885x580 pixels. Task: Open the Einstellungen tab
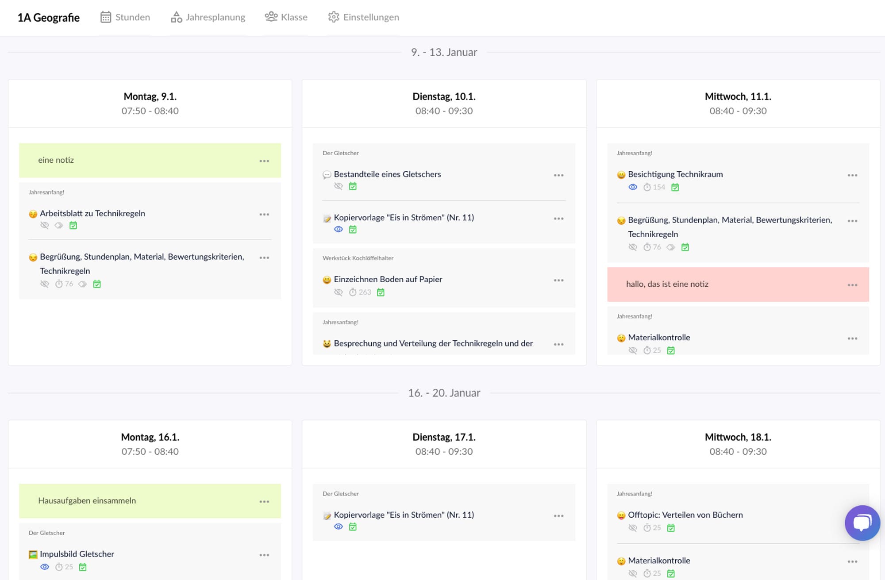coord(363,17)
